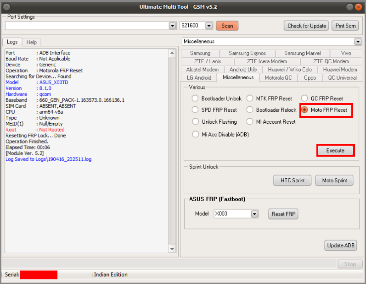The width and height of the screenshot is (366, 284).
Task: Click the Scan button
Action: point(227,26)
